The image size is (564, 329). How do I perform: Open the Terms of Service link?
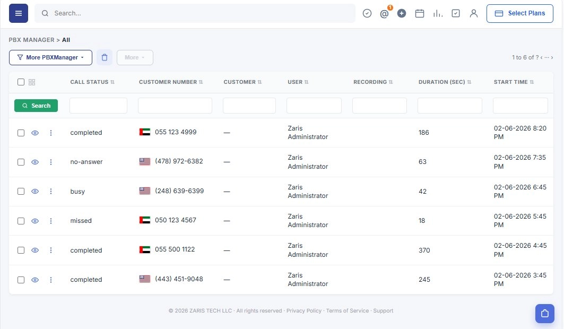pyautogui.click(x=348, y=310)
